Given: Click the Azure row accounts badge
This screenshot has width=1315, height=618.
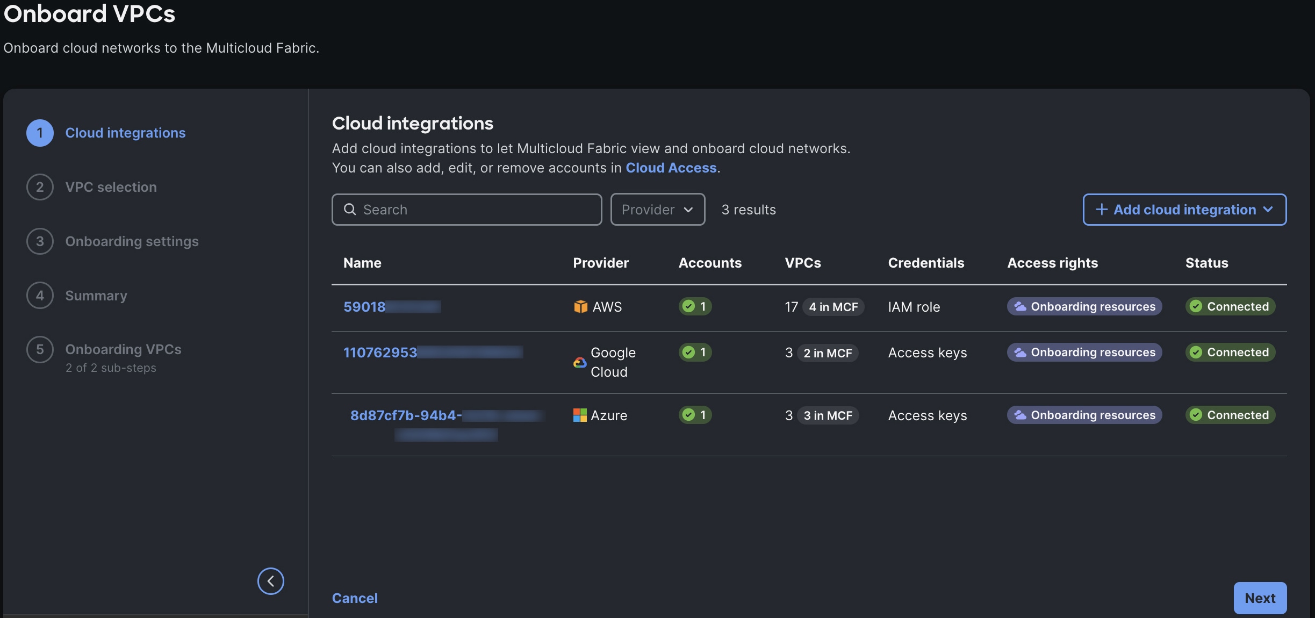Looking at the screenshot, I should (695, 415).
